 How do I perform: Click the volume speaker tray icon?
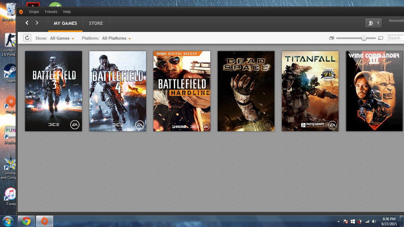(x=374, y=221)
